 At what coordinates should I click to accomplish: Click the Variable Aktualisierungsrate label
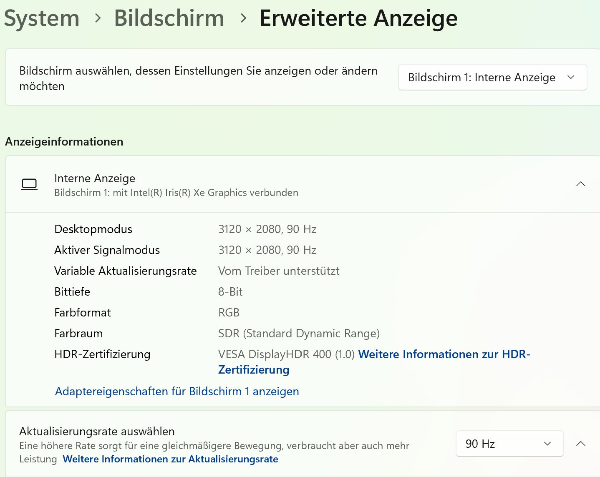tap(125, 271)
